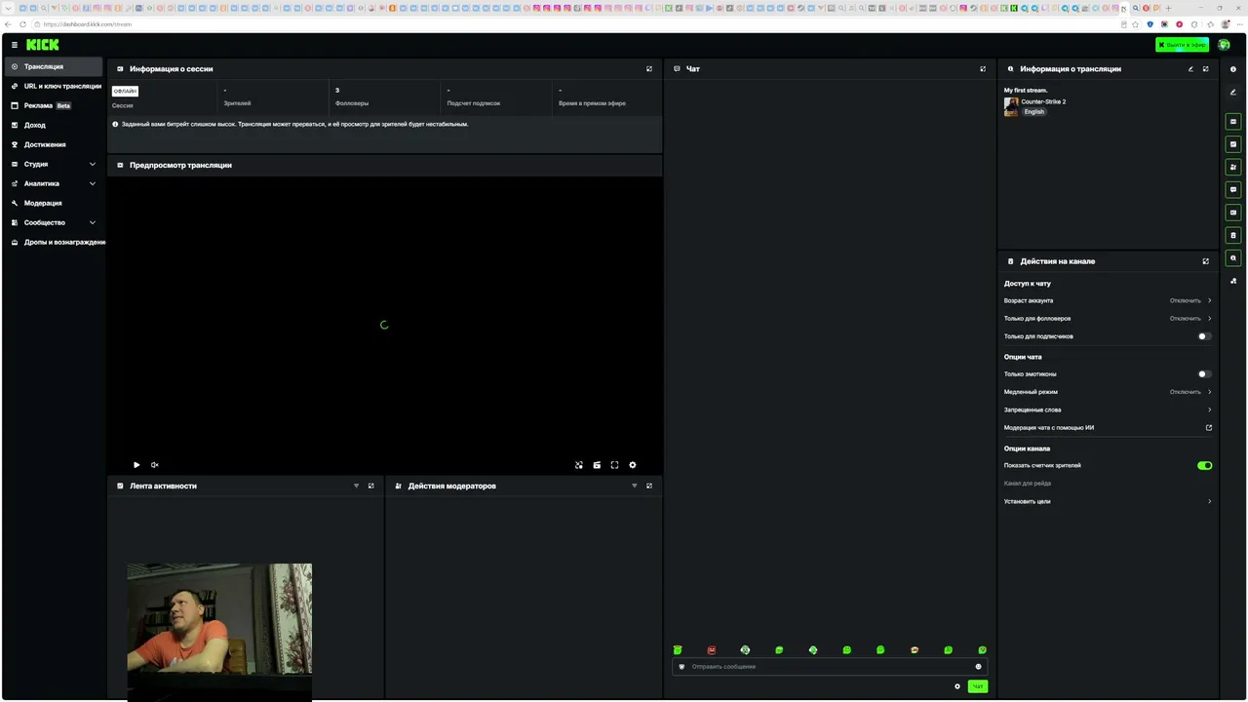Pop out the Действия модераторов panel
Viewport: 1248px width, 702px height.
click(x=649, y=486)
